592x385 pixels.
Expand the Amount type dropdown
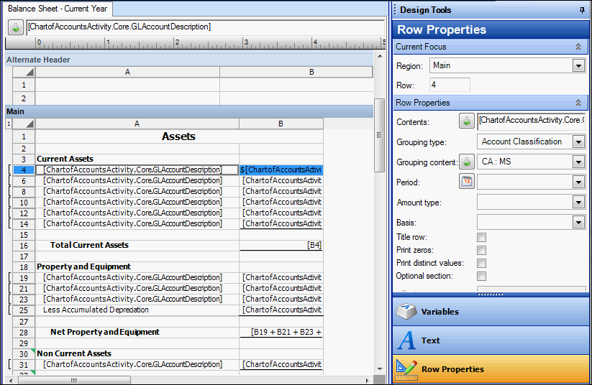(x=578, y=203)
